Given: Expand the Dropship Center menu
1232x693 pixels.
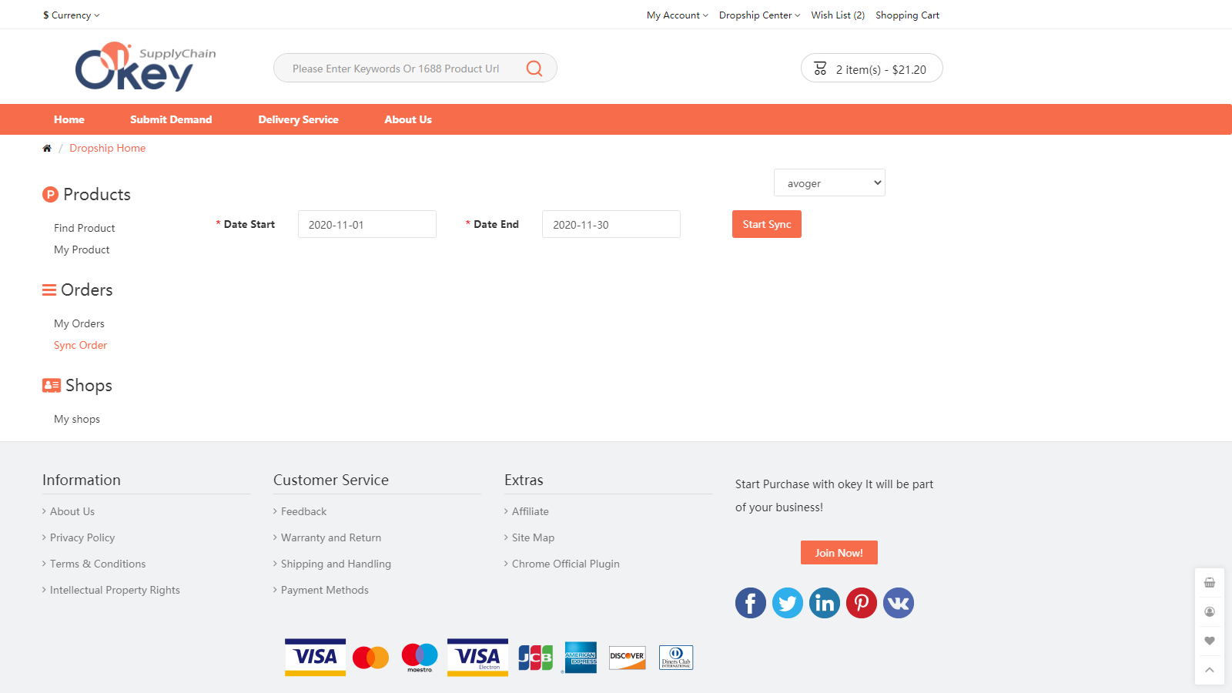Looking at the screenshot, I should pos(758,15).
